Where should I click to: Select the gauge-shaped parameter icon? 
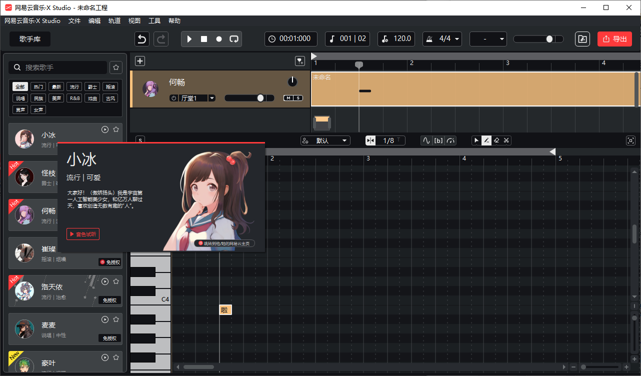point(451,140)
